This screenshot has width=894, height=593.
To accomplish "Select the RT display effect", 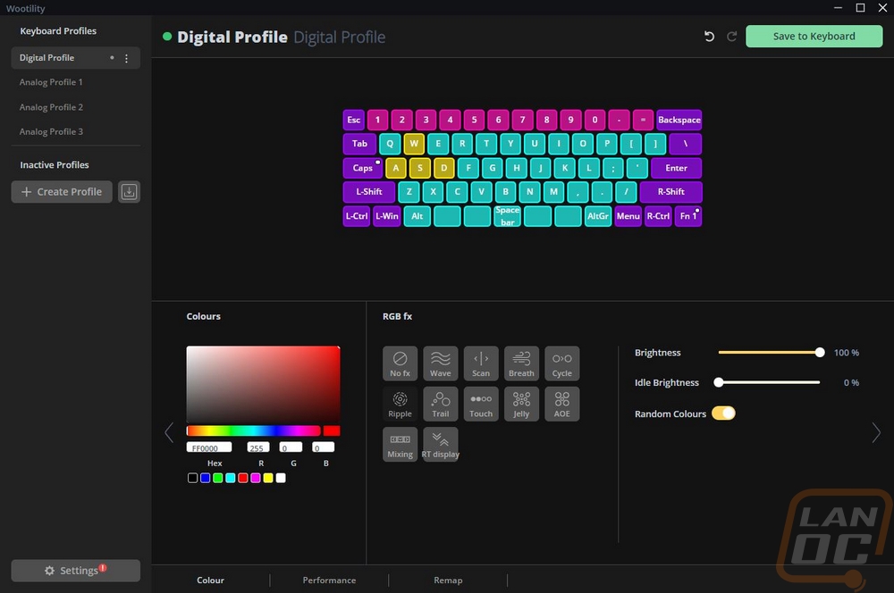I will 440,445.
